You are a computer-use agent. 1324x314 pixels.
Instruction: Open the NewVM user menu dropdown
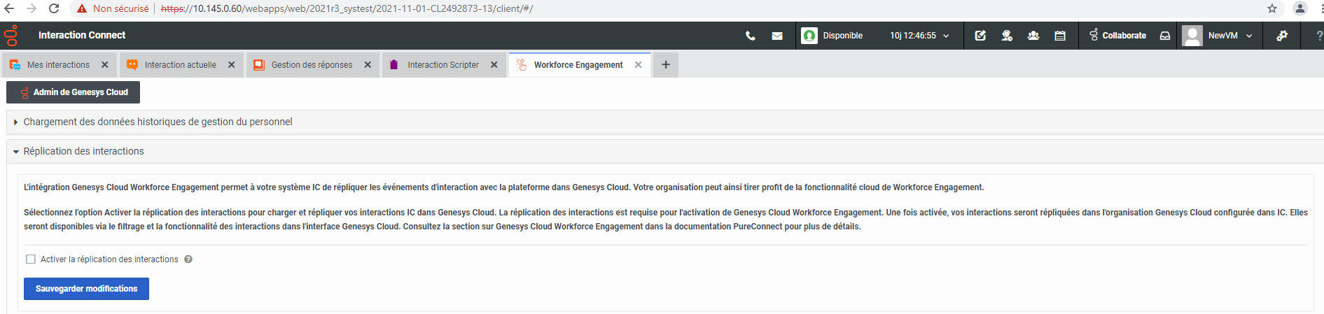[x=1249, y=36]
